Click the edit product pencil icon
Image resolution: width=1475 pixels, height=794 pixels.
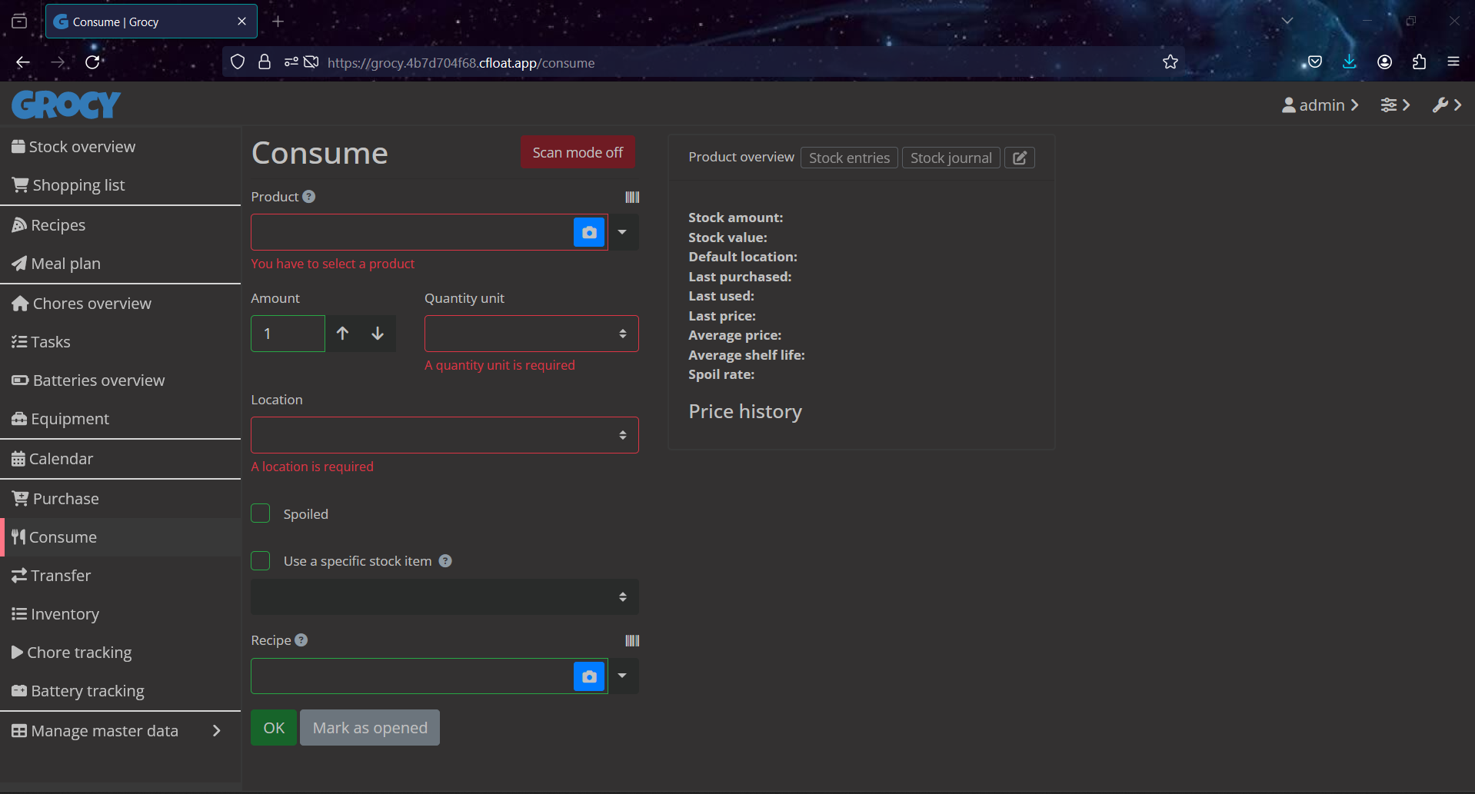[1020, 158]
